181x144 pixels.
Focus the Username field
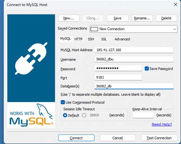[134, 59]
